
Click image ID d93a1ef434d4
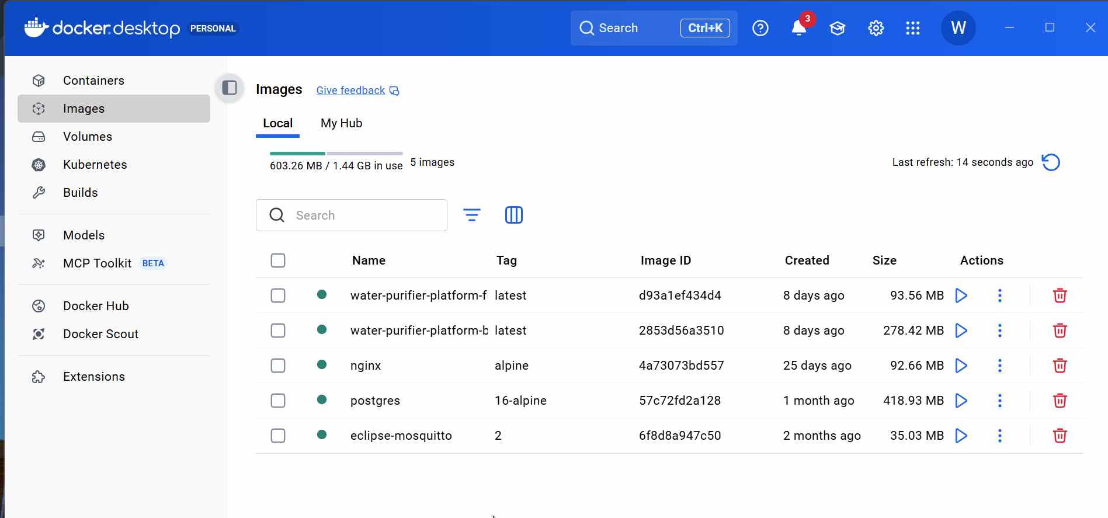(x=680, y=295)
